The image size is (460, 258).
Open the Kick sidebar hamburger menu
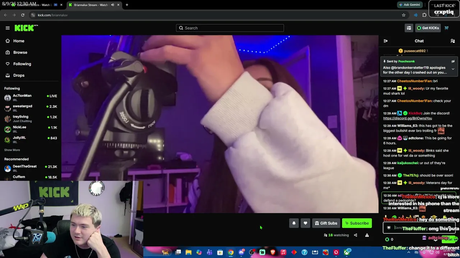[8, 28]
